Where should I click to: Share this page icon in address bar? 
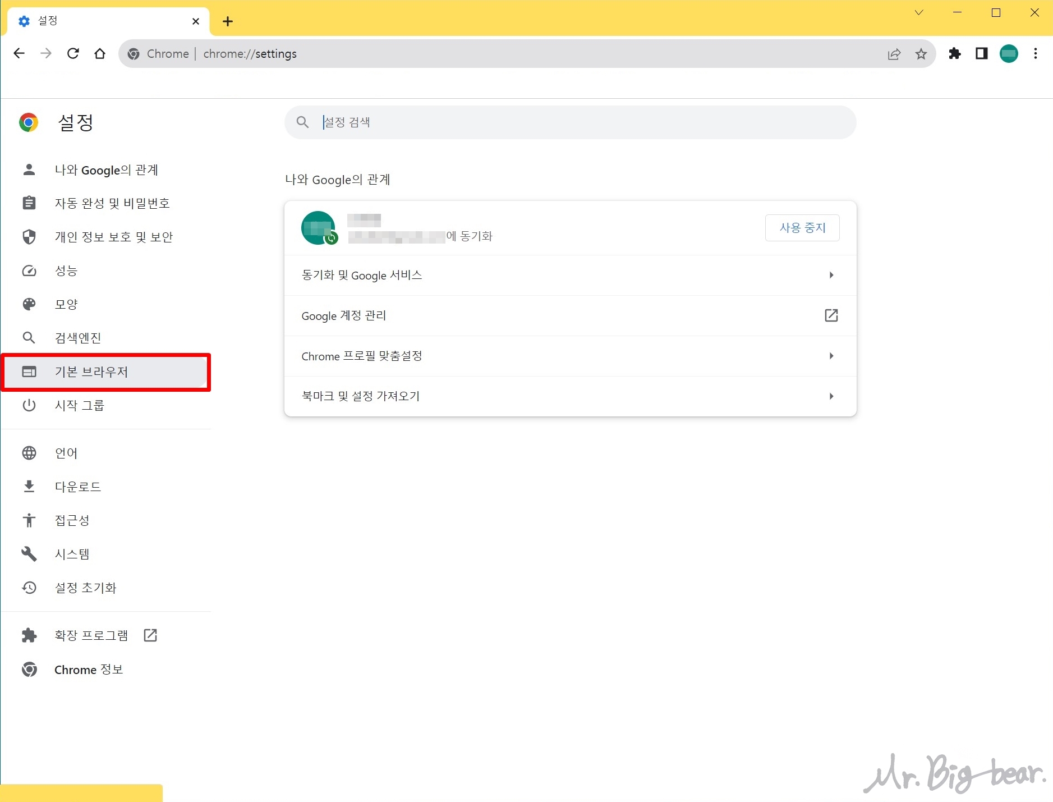click(x=894, y=54)
